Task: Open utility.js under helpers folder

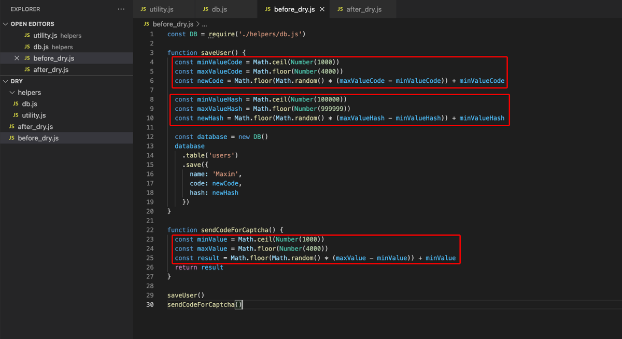Action: 66,115
